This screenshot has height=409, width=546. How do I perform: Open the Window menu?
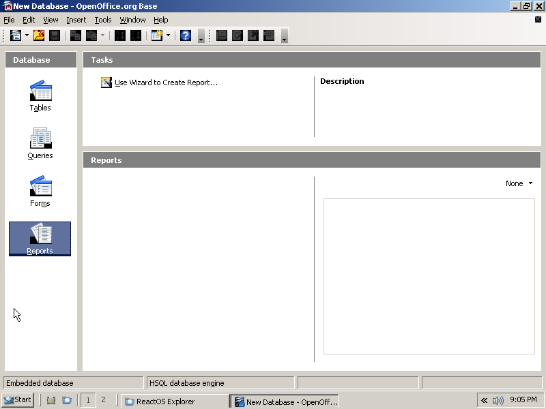[132, 20]
